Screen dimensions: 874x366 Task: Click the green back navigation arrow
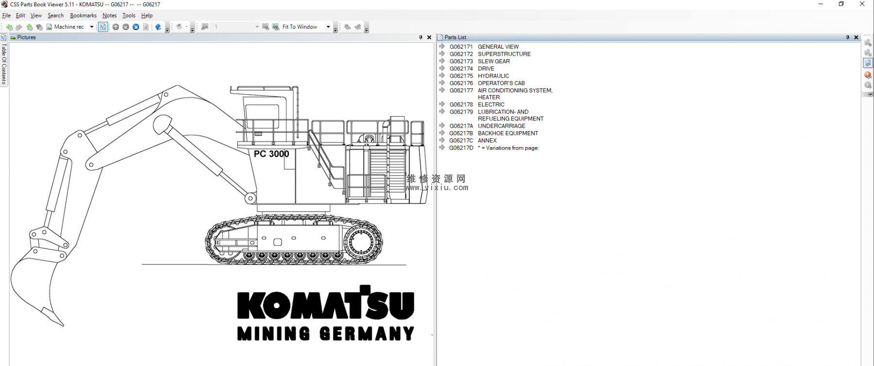[9, 27]
